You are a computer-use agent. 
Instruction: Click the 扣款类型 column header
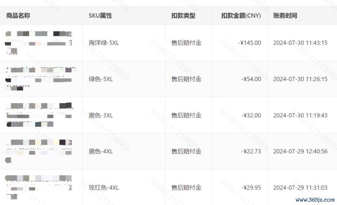[183, 16]
